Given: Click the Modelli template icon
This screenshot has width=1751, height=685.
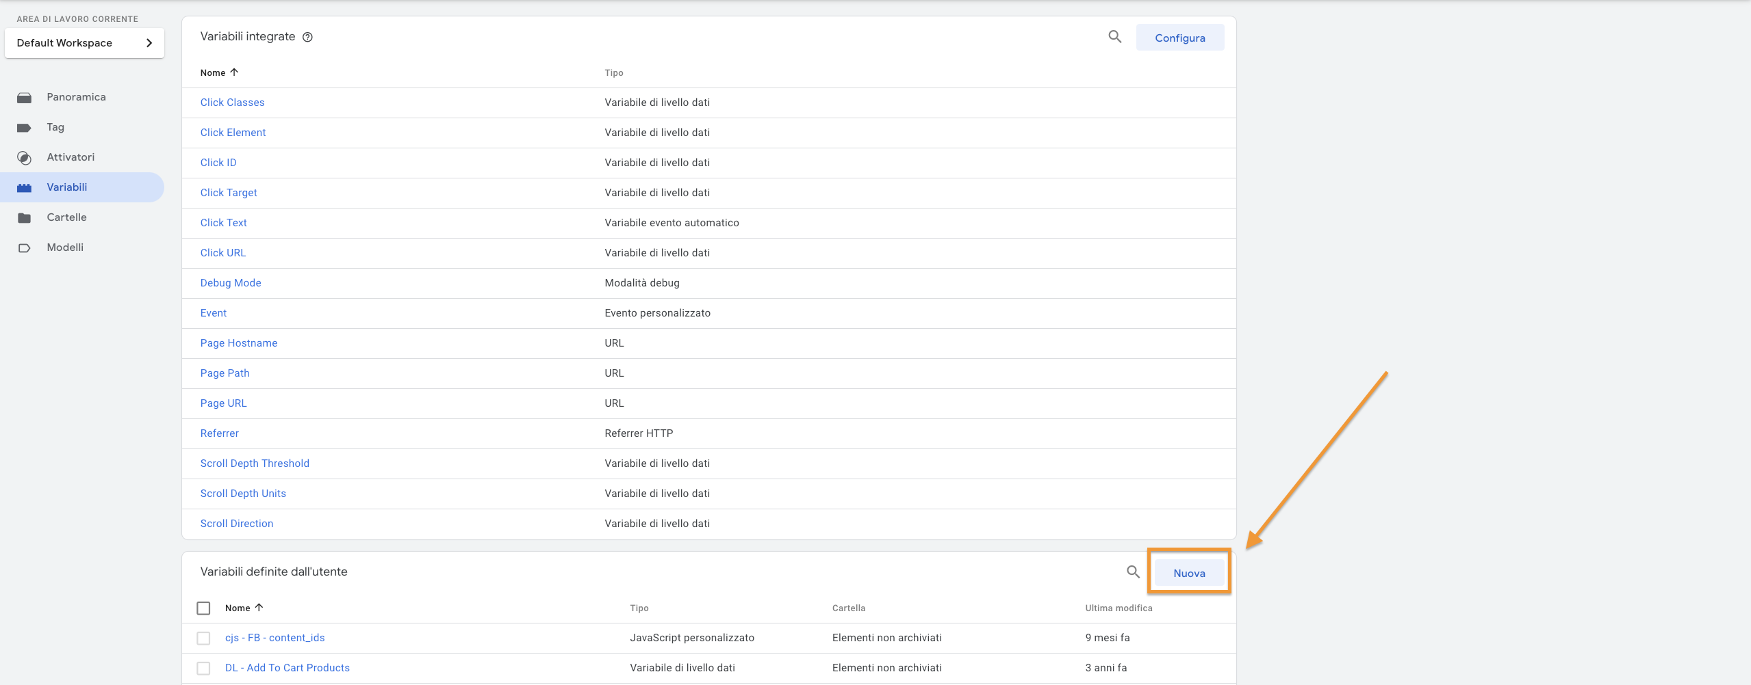Looking at the screenshot, I should tap(24, 248).
